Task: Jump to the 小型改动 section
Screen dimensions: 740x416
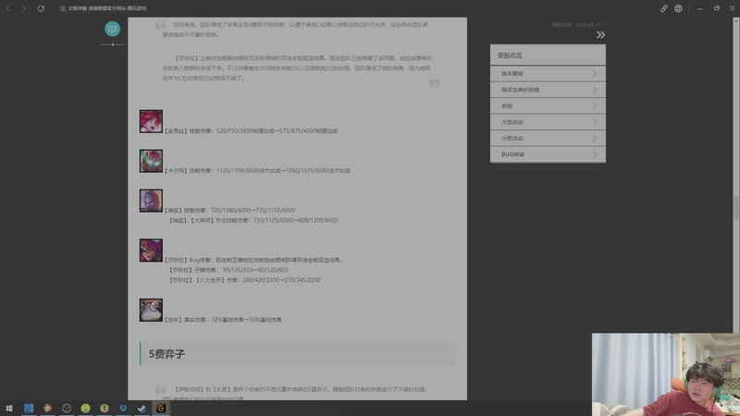Action: click(x=548, y=138)
